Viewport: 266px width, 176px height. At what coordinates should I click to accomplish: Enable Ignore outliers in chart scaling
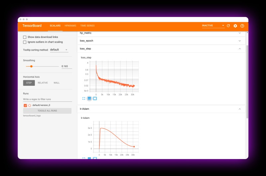coord(25,42)
